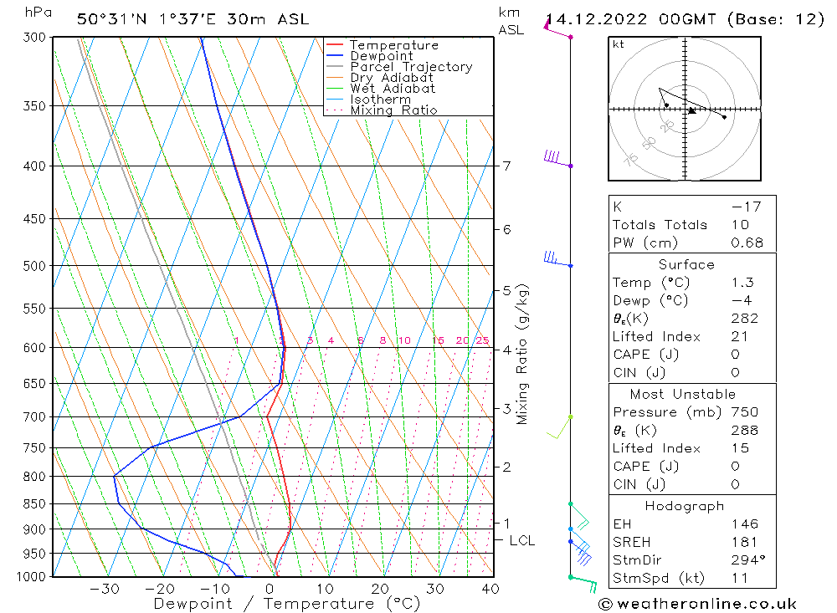The image size is (837, 613).
Task: Click the storm motion arrow in hodograph
Action: click(692, 110)
